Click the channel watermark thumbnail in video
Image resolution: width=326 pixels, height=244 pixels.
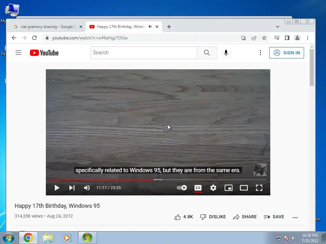(x=260, y=170)
